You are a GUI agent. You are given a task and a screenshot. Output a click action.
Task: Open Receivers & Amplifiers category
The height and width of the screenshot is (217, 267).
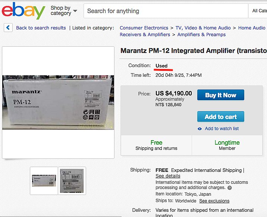point(145,35)
